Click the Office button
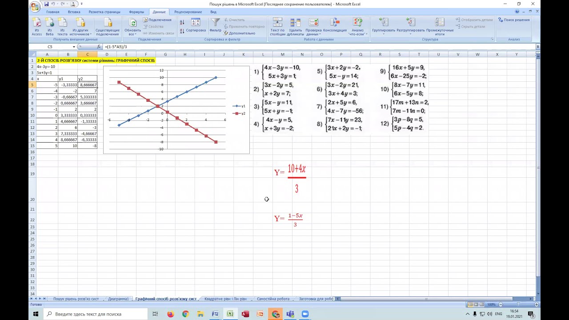 [x=35, y=6]
